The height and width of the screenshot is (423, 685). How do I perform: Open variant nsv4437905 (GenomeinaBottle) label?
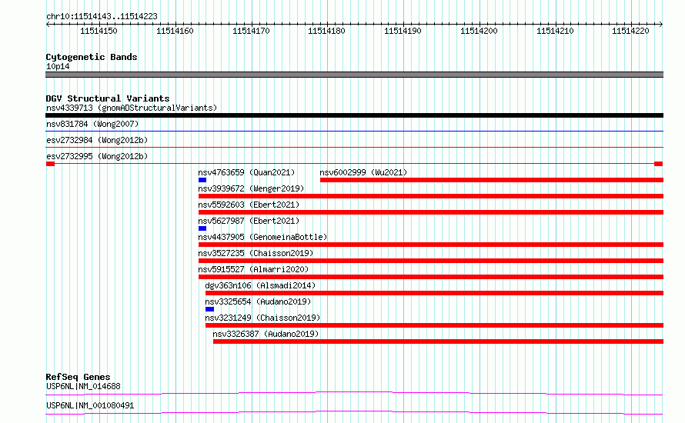coord(262,237)
